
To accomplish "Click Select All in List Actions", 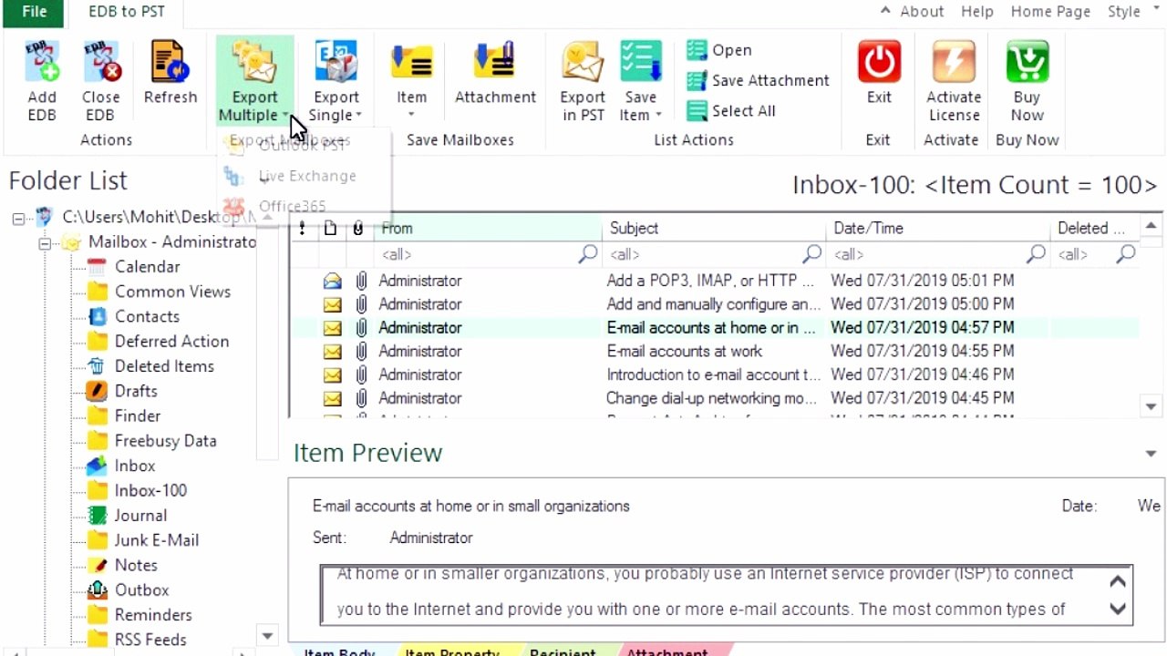I will coord(732,110).
